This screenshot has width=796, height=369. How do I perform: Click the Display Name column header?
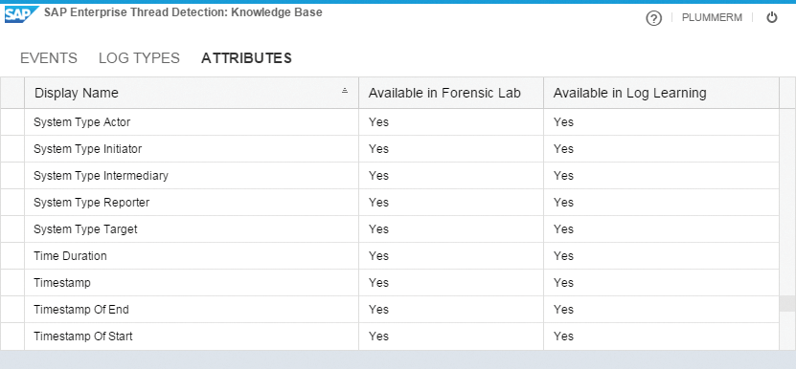[x=192, y=94]
